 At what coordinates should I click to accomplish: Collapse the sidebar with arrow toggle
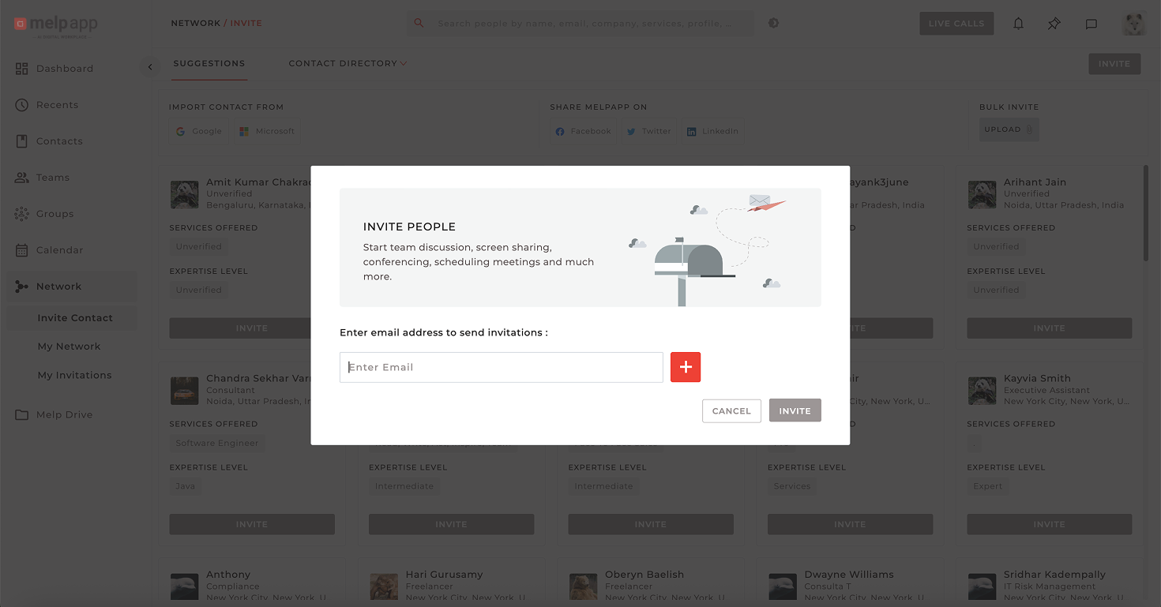[150, 67]
